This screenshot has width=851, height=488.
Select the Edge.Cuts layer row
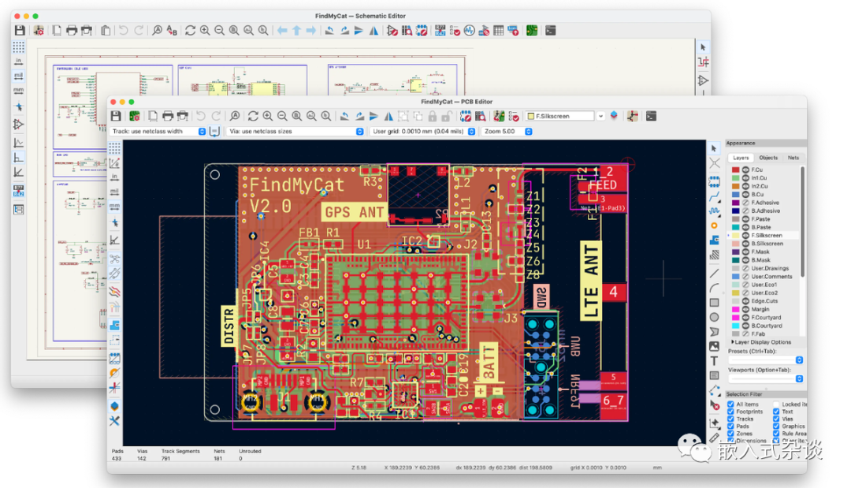pyautogui.click(x=764, y=301)
